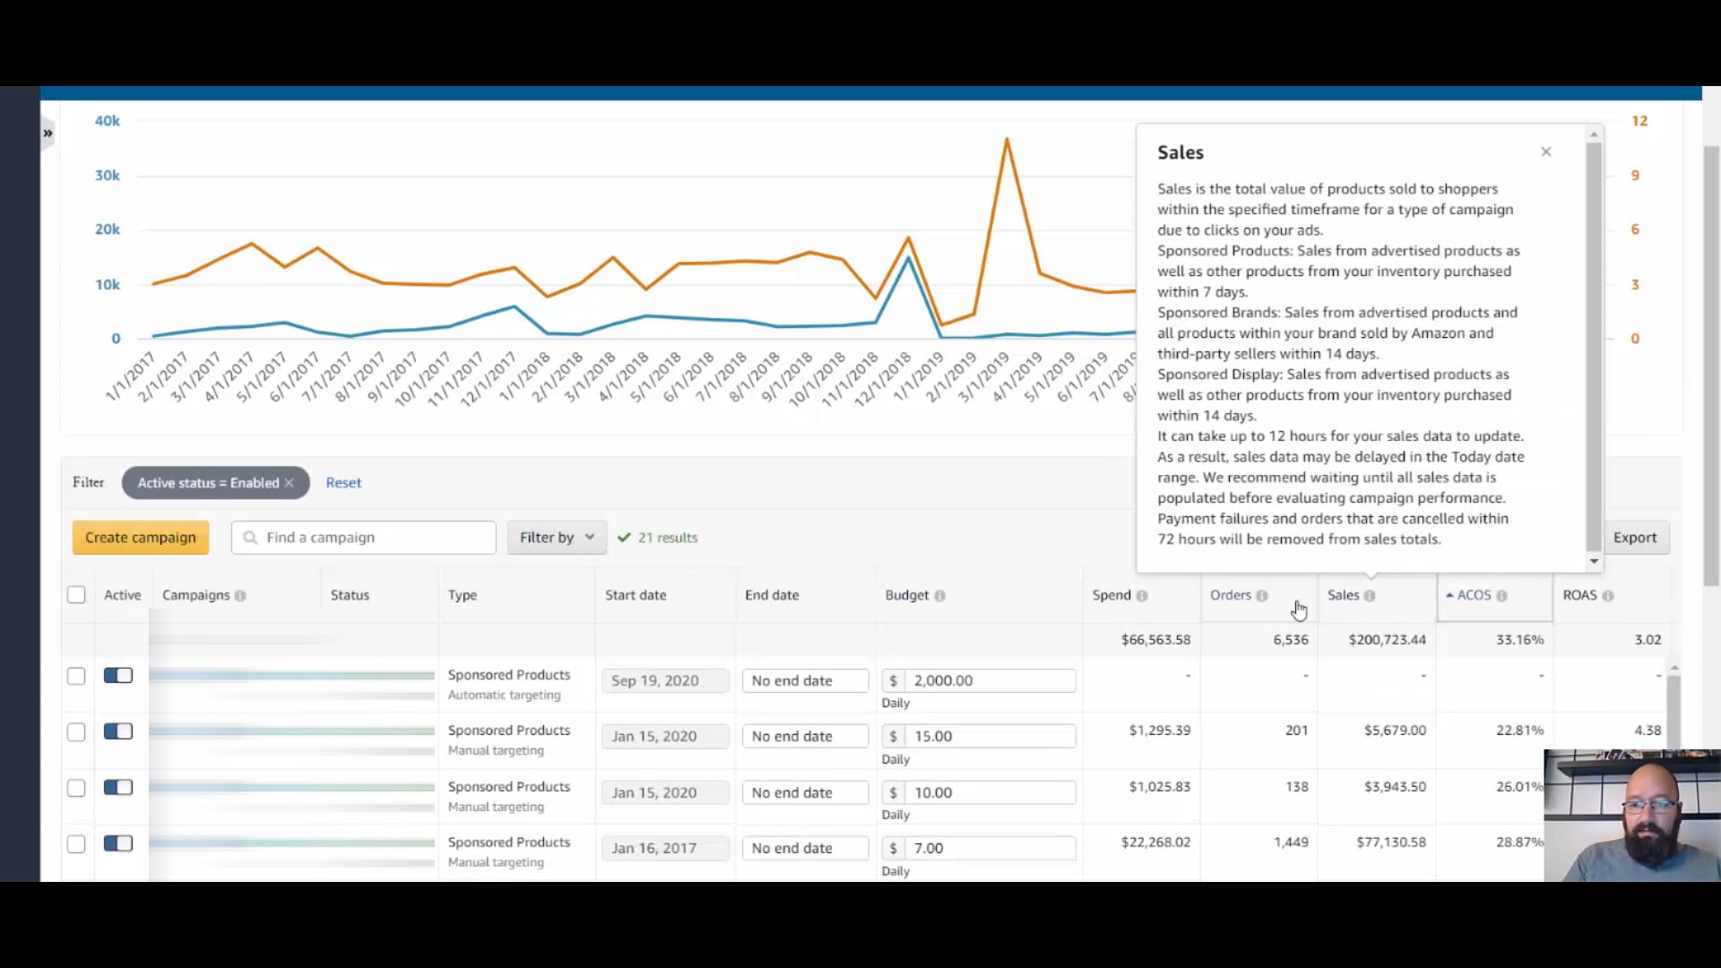Click the 21 results label
The width and height of the screenshot is (1721, 968).
[x=668, y=538]
